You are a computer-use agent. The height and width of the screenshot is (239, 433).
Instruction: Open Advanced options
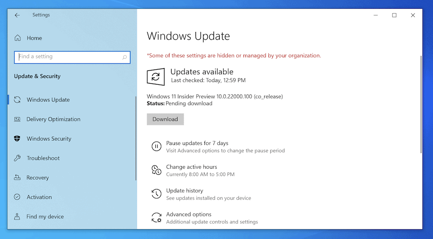pyautogui.click(x=189, y=214)
